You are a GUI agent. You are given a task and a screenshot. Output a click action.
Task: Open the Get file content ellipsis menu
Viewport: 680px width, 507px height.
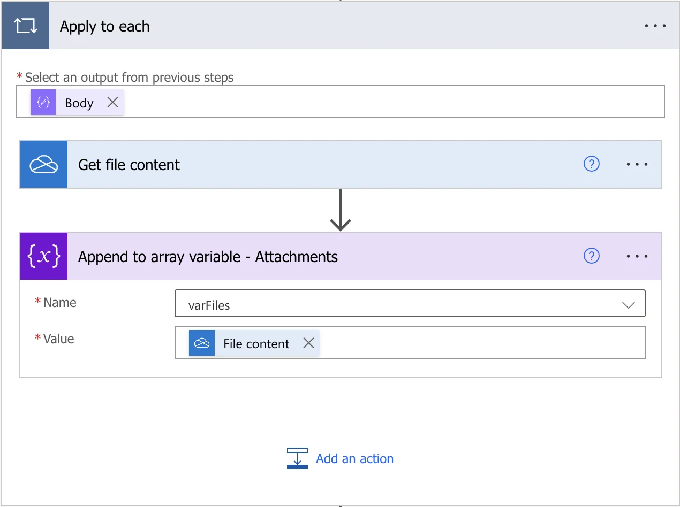click(x=637, y=164)
